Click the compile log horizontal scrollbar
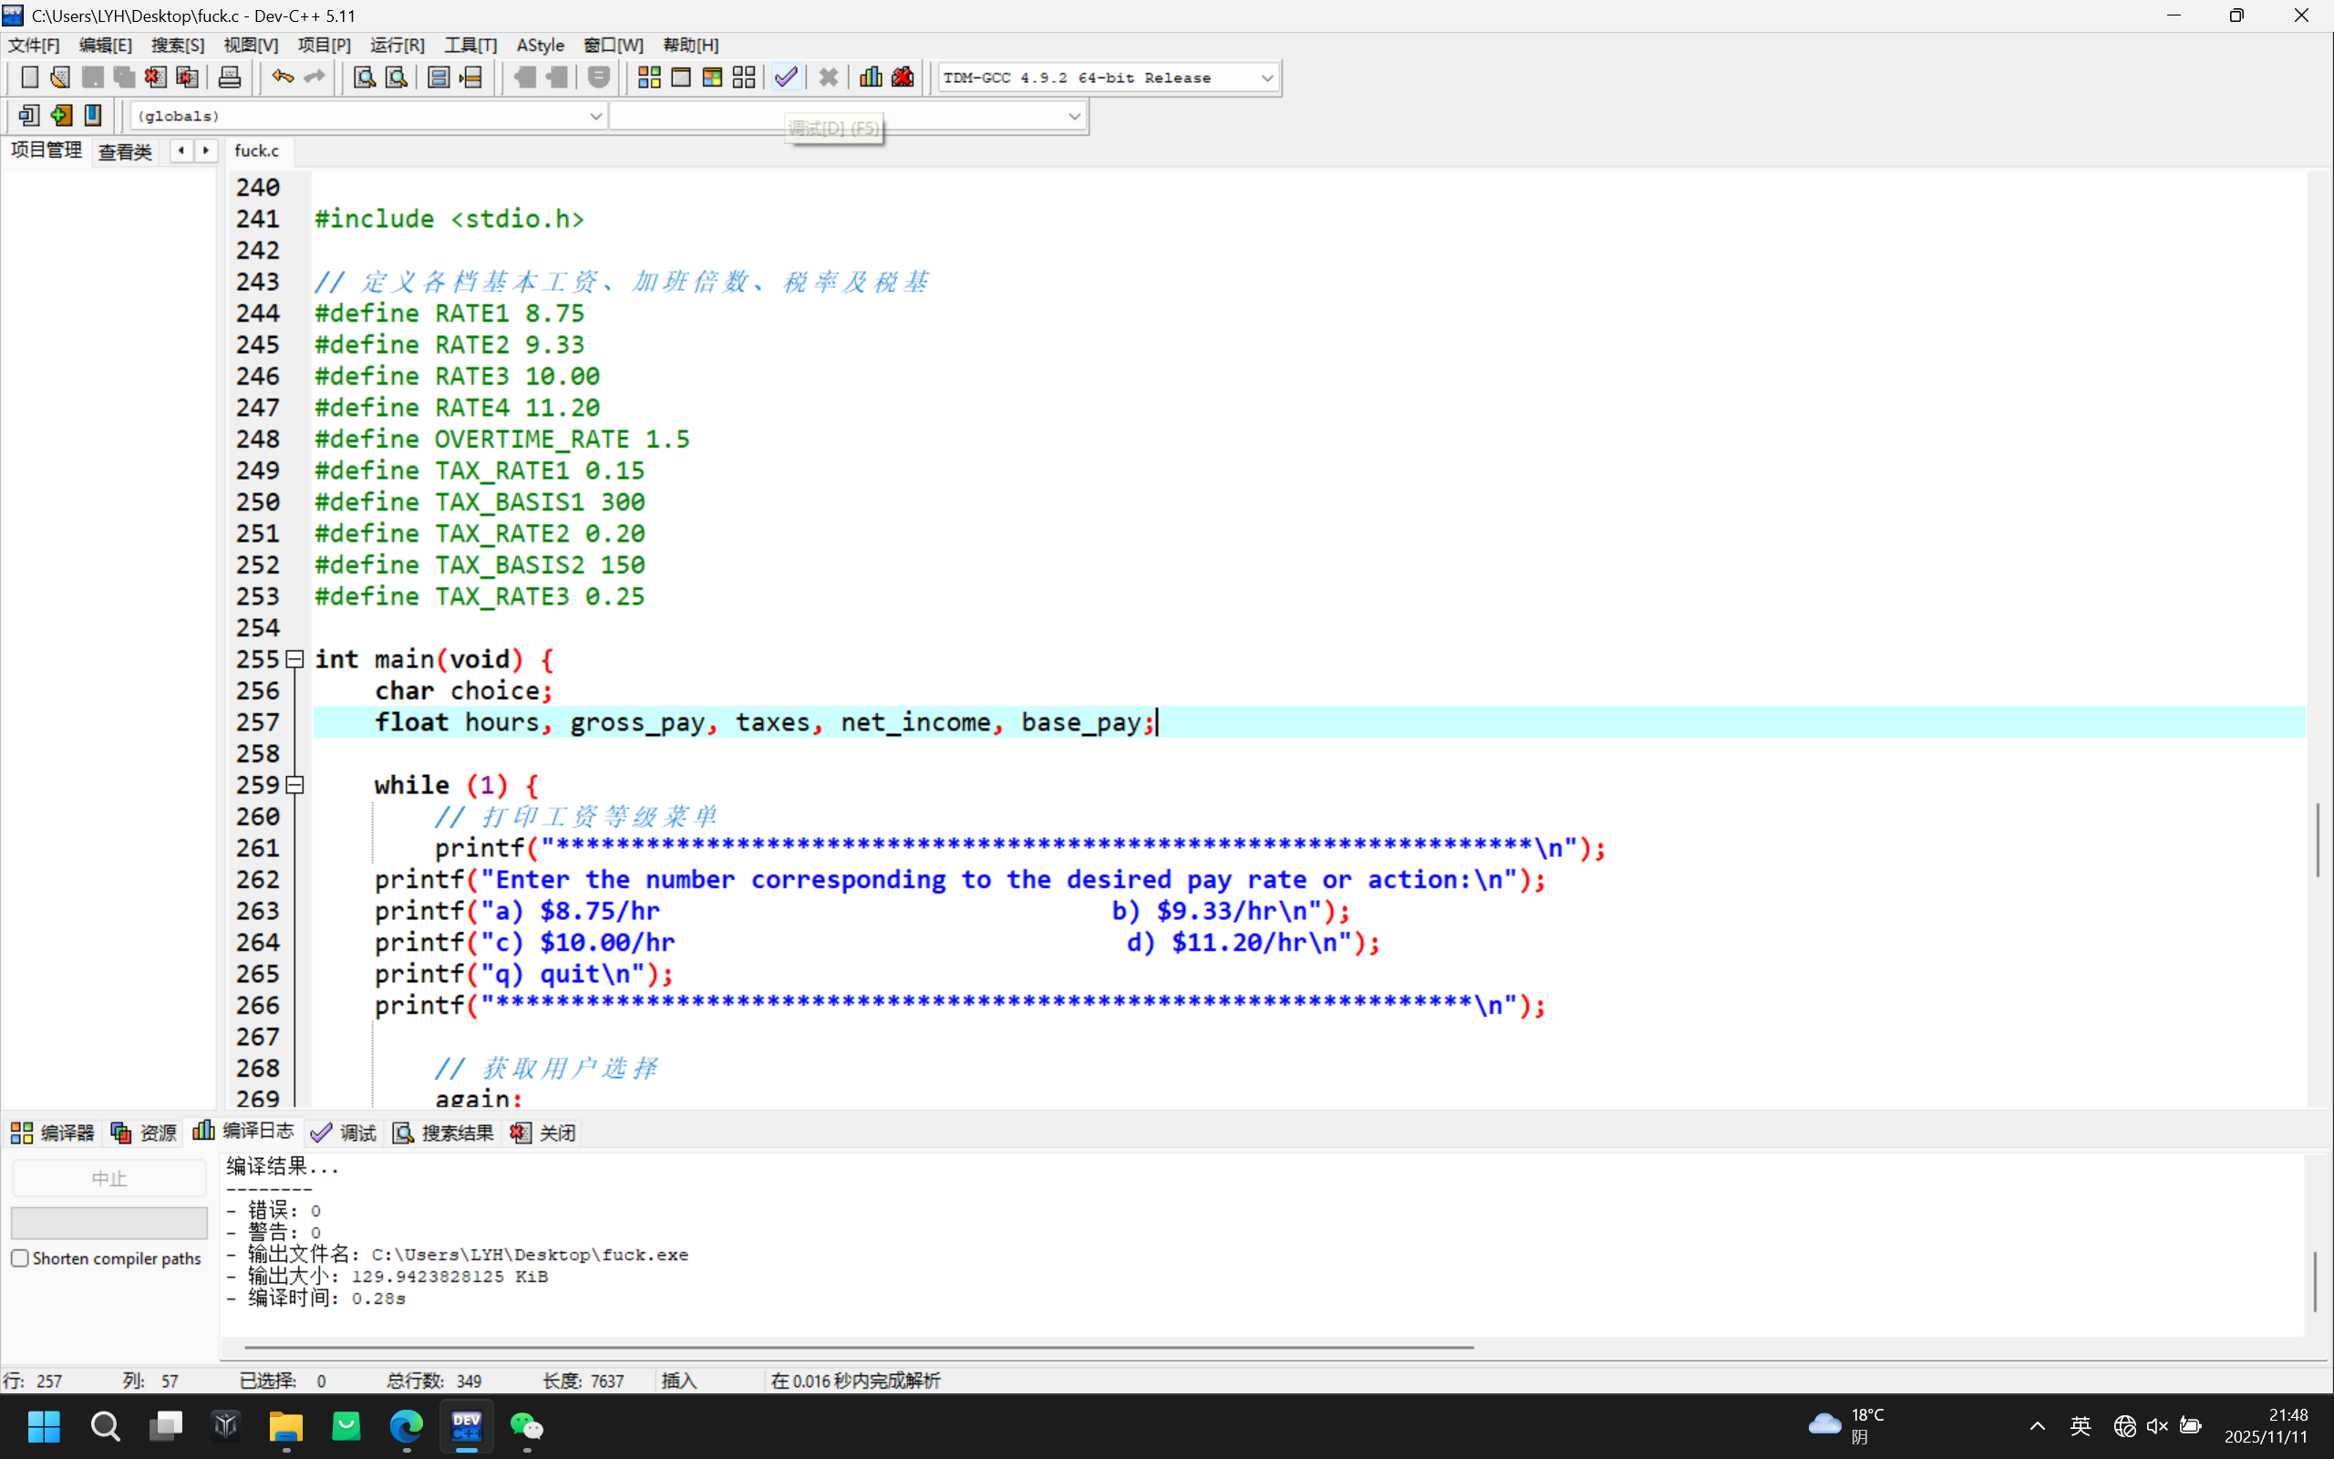The width and height of the screenshot is (2334, 1459). 858,1347
